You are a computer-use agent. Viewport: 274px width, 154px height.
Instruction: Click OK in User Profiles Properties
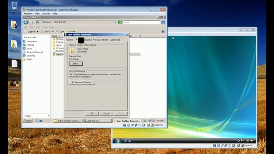coord(92,113)
